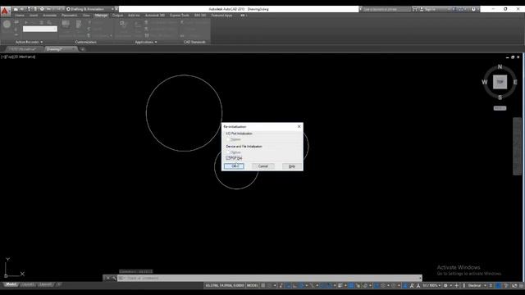The image size is (525, 295).
Task: Click W on the ViewCube compass
Action: point(485,82)
